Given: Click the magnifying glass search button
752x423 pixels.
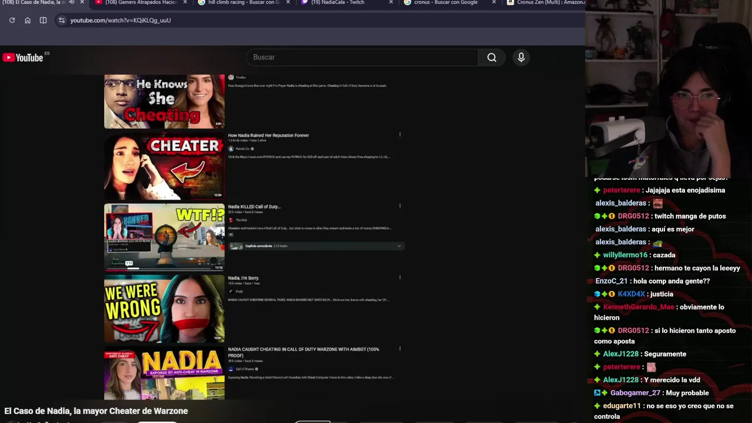Looking at the screenshot, I should coord(492,57).
